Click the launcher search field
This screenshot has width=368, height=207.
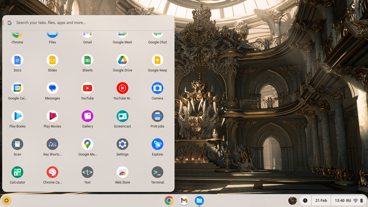point(89,23)
